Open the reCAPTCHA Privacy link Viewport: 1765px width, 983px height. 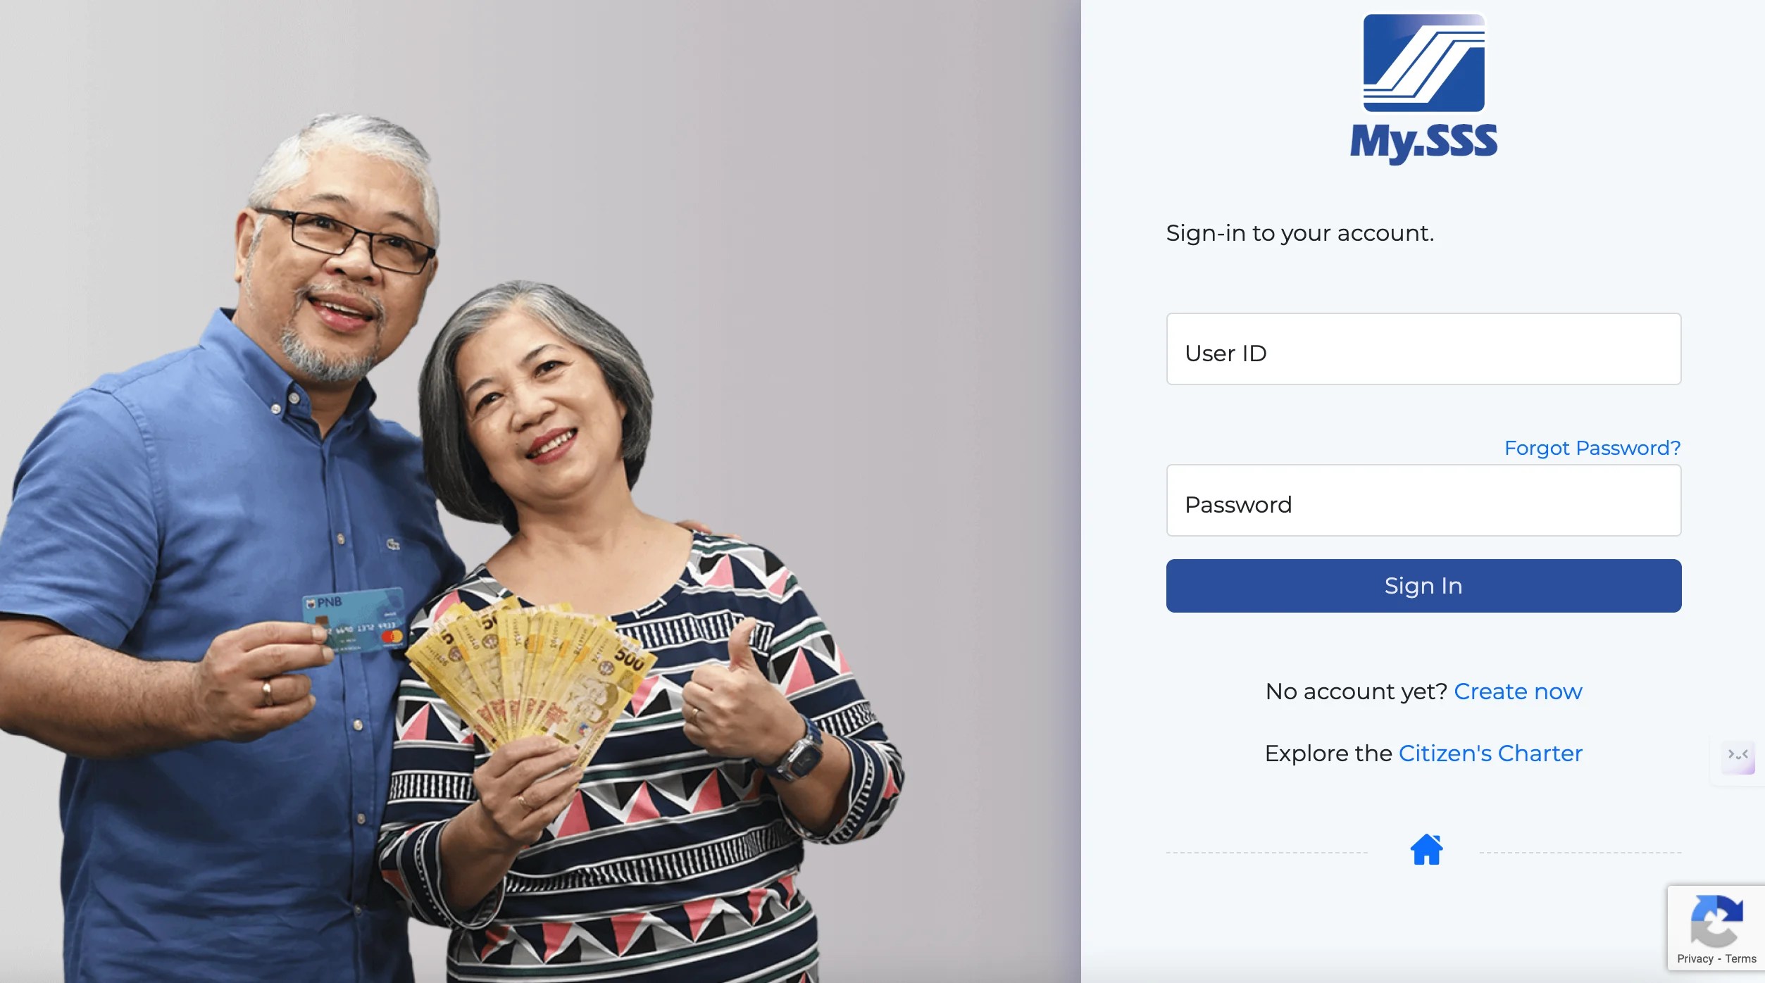click(1695, 959)
